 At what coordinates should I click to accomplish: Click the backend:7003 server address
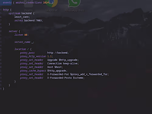(33, 21)
